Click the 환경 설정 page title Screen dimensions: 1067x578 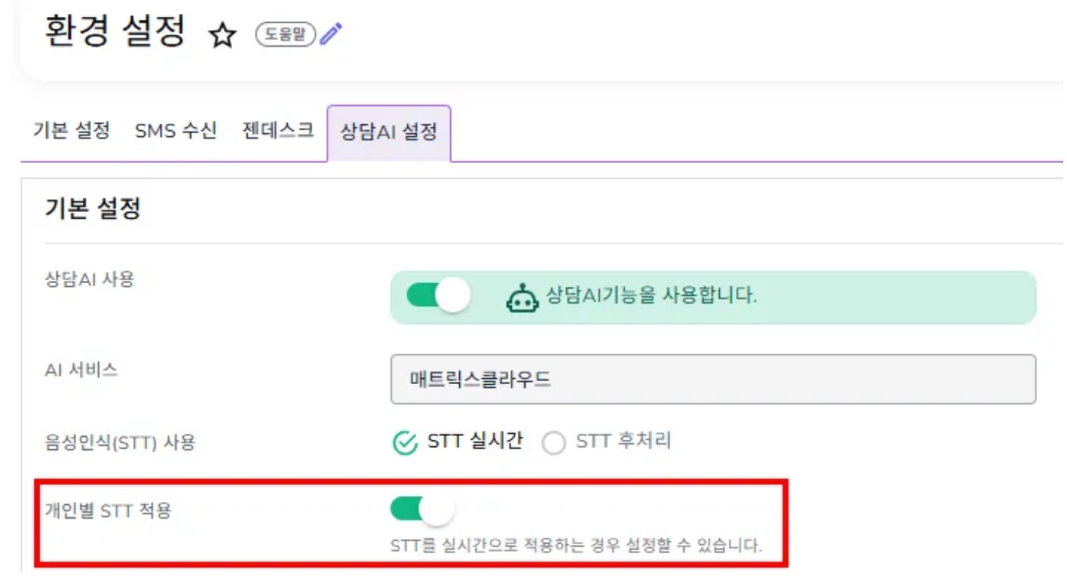point(115,31)
